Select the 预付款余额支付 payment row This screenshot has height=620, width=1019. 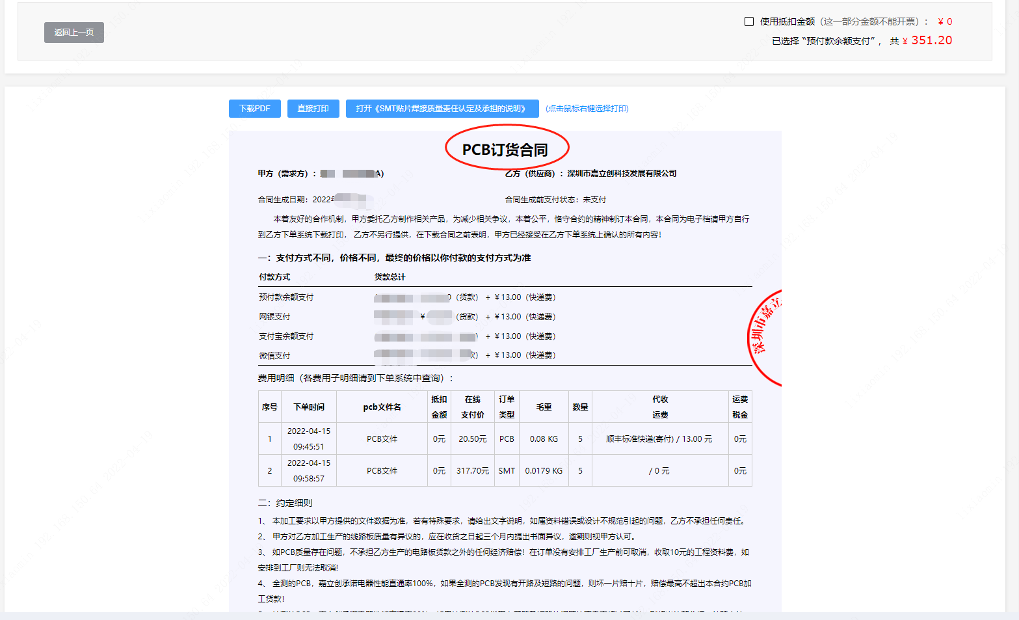(x=286, y=297)
